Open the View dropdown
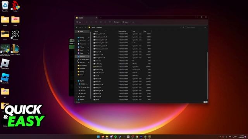 point(126,22)
